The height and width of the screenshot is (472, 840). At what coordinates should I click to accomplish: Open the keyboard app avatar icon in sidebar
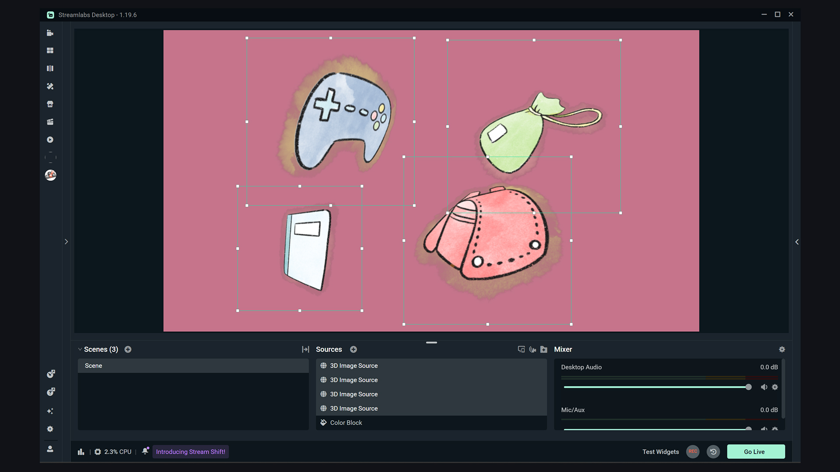pos(50,175)
